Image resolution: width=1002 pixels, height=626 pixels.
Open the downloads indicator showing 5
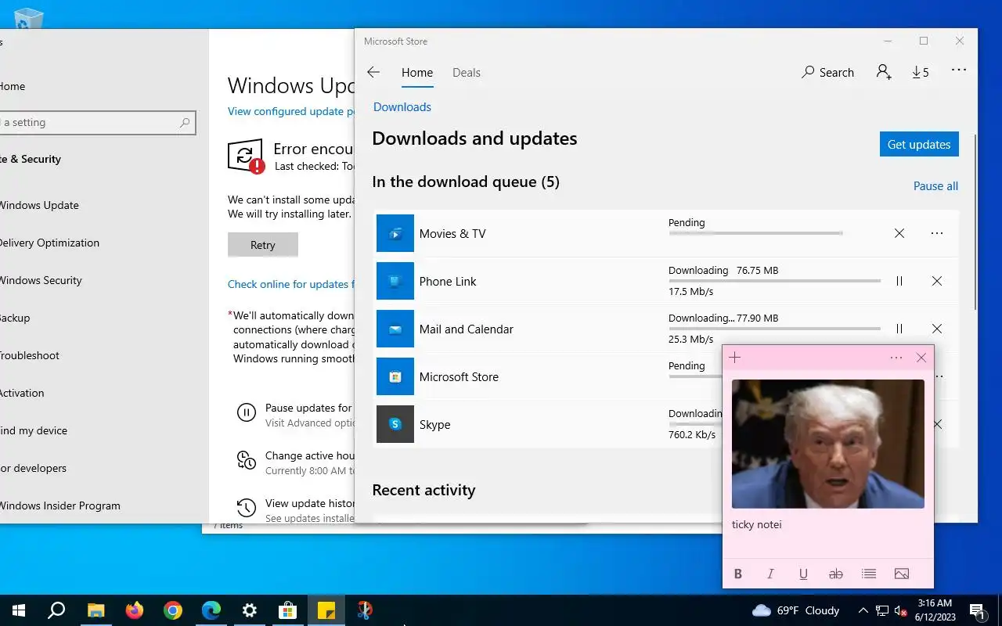coord(921,72)
